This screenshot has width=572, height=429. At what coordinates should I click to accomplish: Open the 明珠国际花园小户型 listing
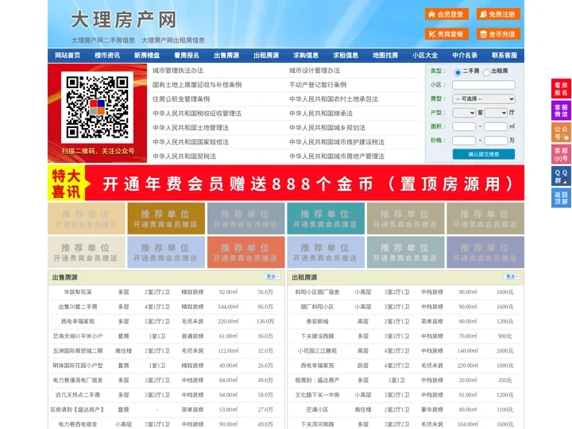(x=78, y=365)
